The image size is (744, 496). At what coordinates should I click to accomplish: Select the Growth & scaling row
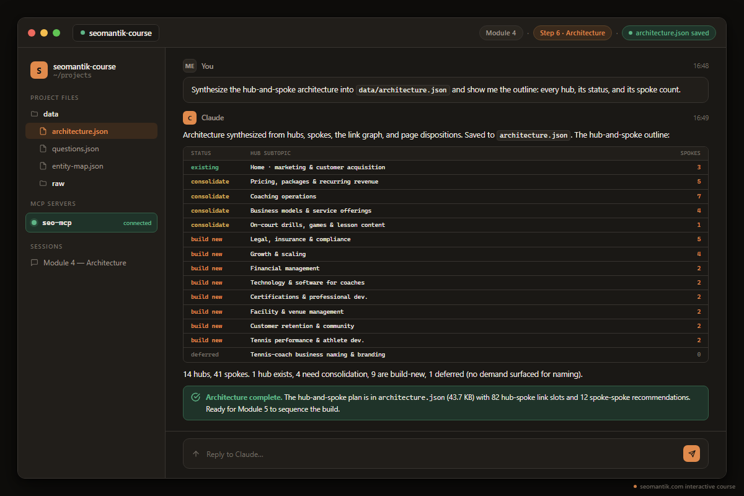click(x=445, y=254)
